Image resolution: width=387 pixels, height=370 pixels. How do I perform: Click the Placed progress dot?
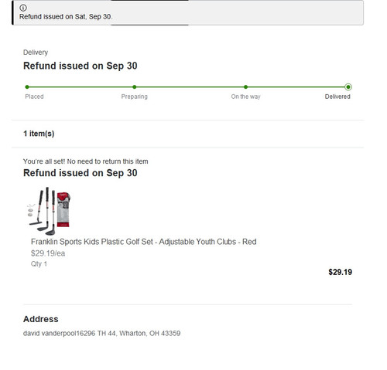(x=27, y=87)
